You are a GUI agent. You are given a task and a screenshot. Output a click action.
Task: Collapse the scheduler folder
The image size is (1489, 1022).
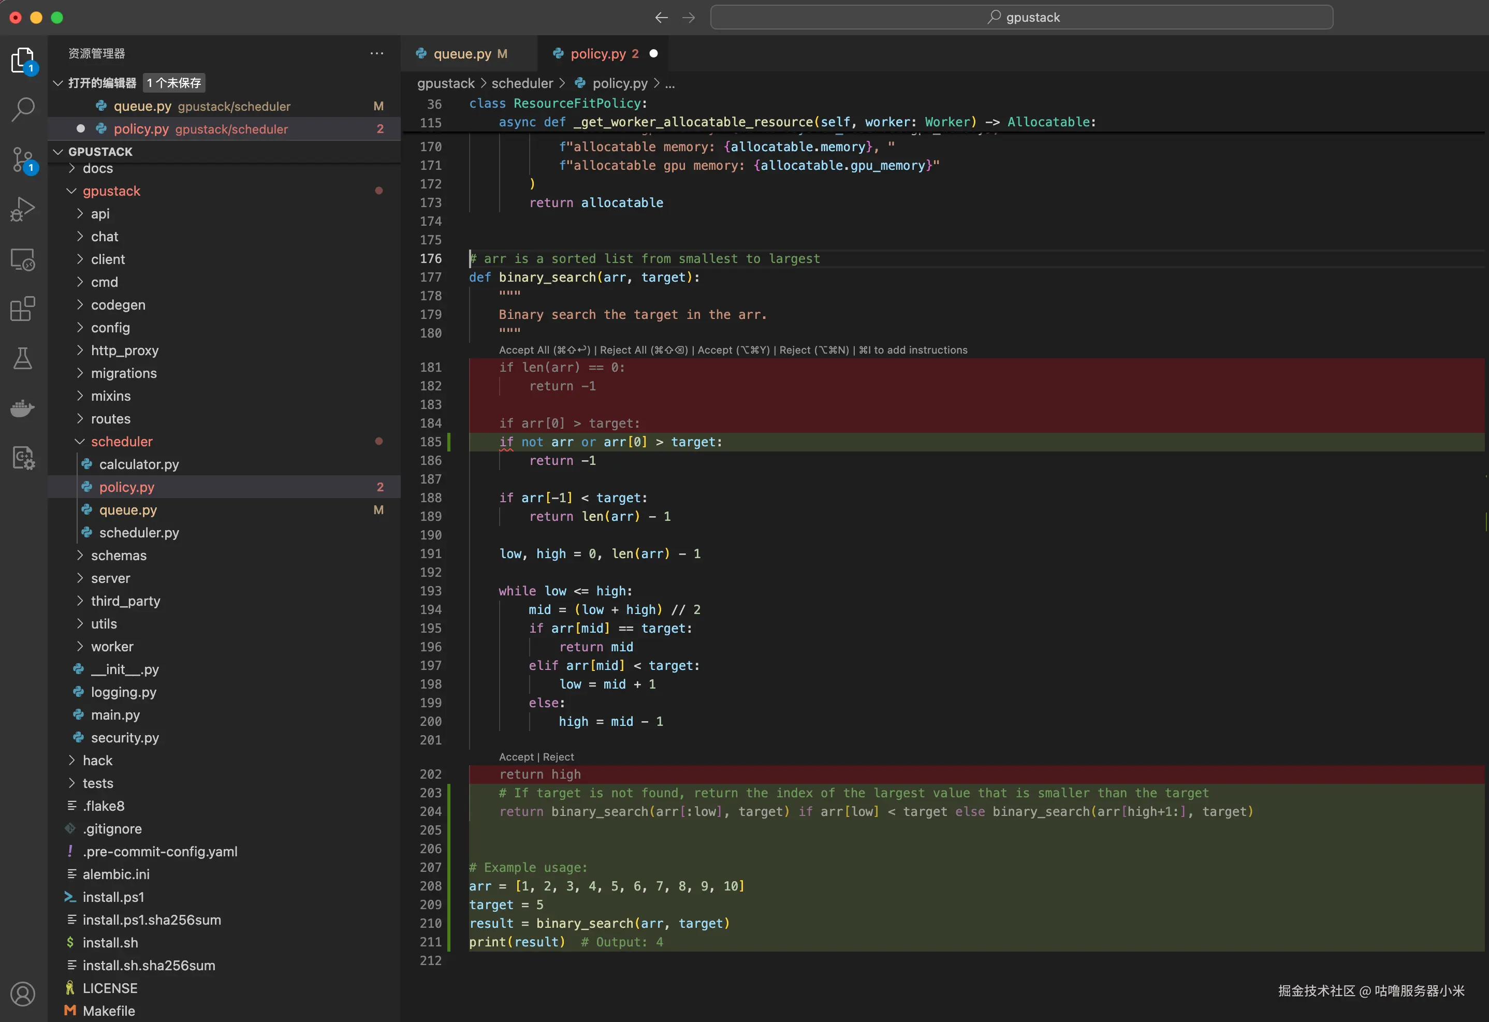[x=121, y=442]
